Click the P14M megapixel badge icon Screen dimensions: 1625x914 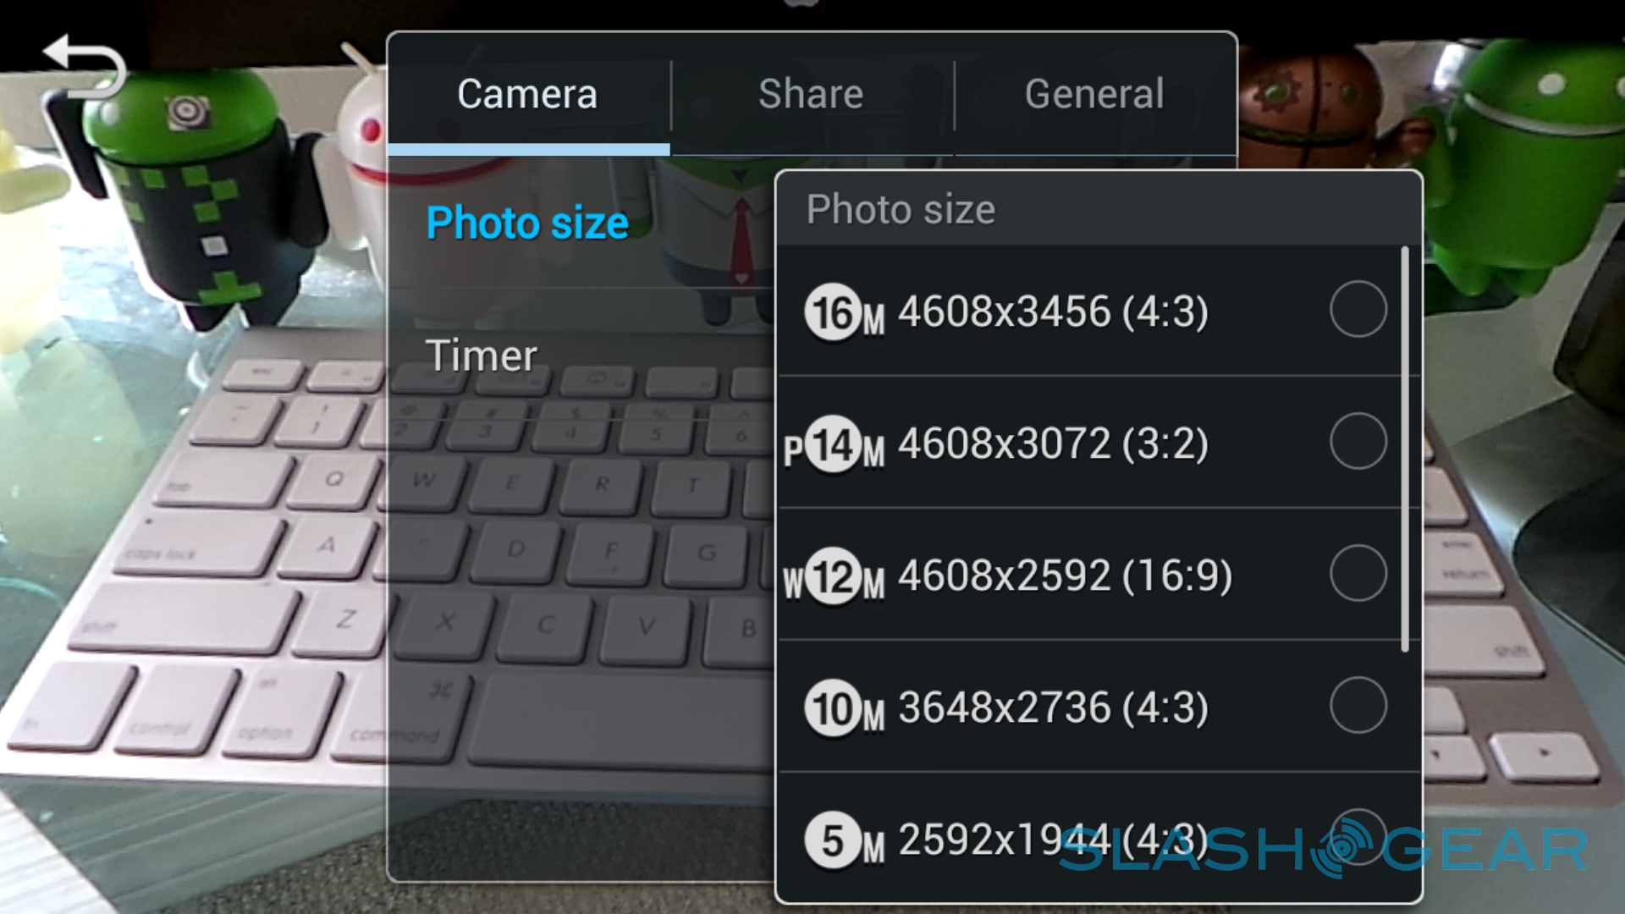click(x=835, y=444)
